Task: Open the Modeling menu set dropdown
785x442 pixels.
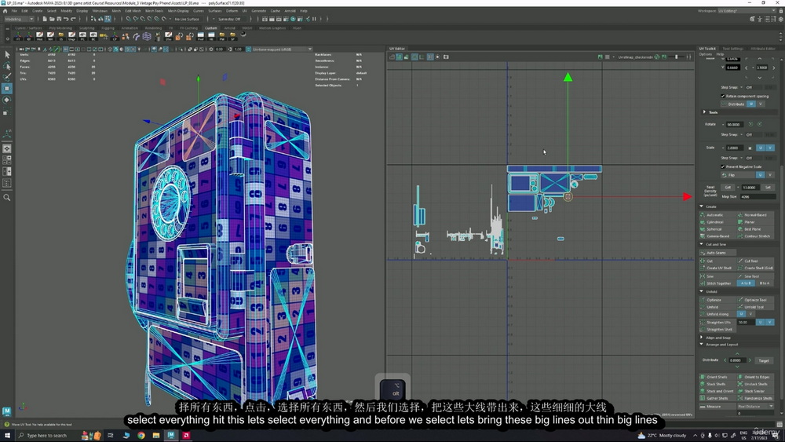Action: [x=19, y=19]
